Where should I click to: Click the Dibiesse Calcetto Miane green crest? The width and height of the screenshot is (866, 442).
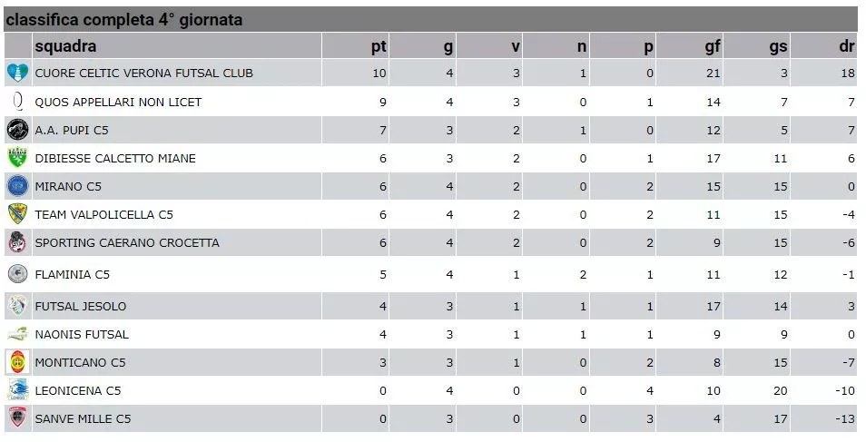click(x=17, y=158)
